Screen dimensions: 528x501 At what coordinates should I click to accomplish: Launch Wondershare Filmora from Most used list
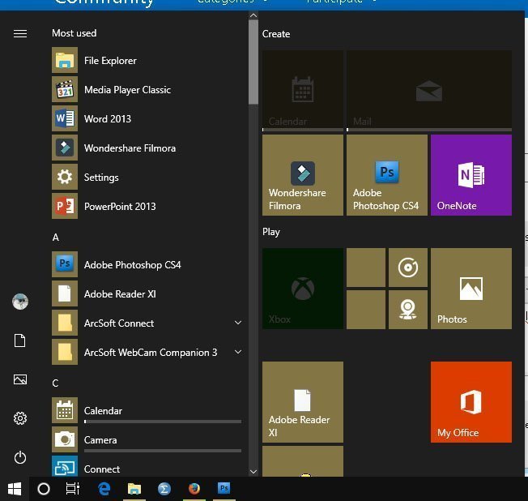(x=147, y=148)
